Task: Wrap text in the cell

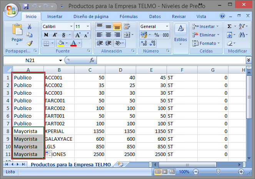Action: (x=127, y=26)
